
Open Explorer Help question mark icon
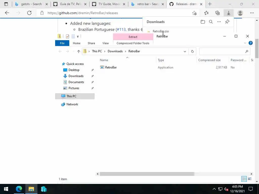coord(251,43)
